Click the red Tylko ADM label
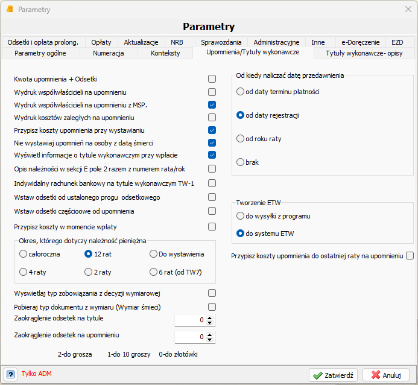The width and height of the screenshot is (418, 385). (x=37, y=374)
